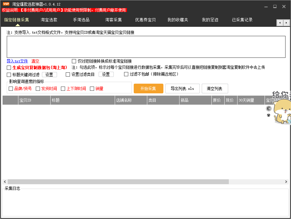This screenshot has height=219, width=291.
Task: Click the left tab-scroll arrow at top right
Action: 280,23
